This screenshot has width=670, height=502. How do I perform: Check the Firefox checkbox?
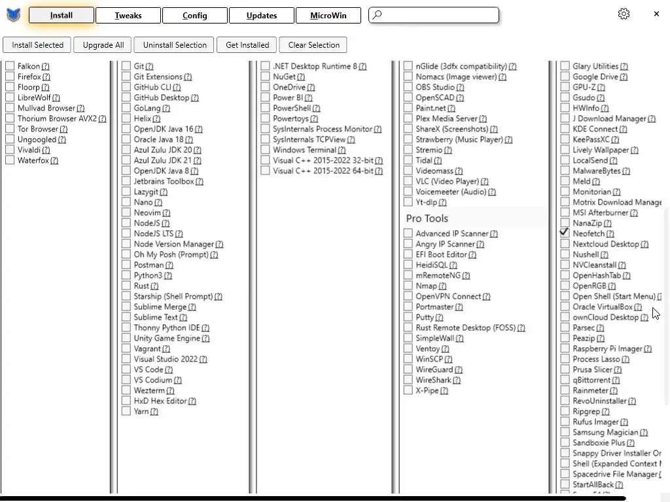click(10, 76)
